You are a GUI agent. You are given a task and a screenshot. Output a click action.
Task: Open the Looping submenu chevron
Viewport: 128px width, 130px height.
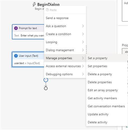click(x=83, y=42)
